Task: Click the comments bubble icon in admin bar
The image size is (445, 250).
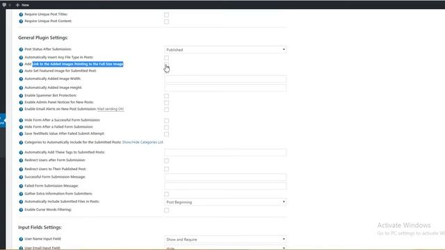Action: (4, 5)
